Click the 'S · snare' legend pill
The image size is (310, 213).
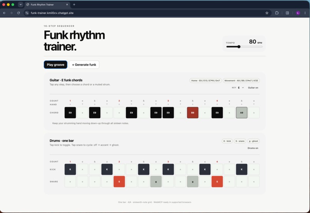240,141
